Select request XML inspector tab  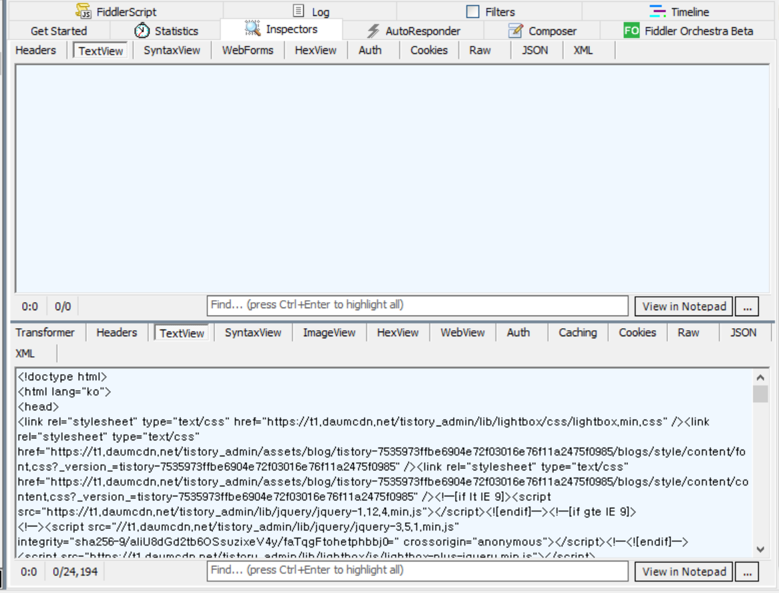pyautogui.click(x=583, y=50)
